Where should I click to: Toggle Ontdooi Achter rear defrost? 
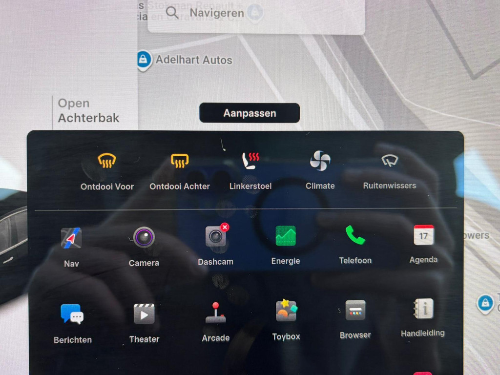tap(179, 162)
